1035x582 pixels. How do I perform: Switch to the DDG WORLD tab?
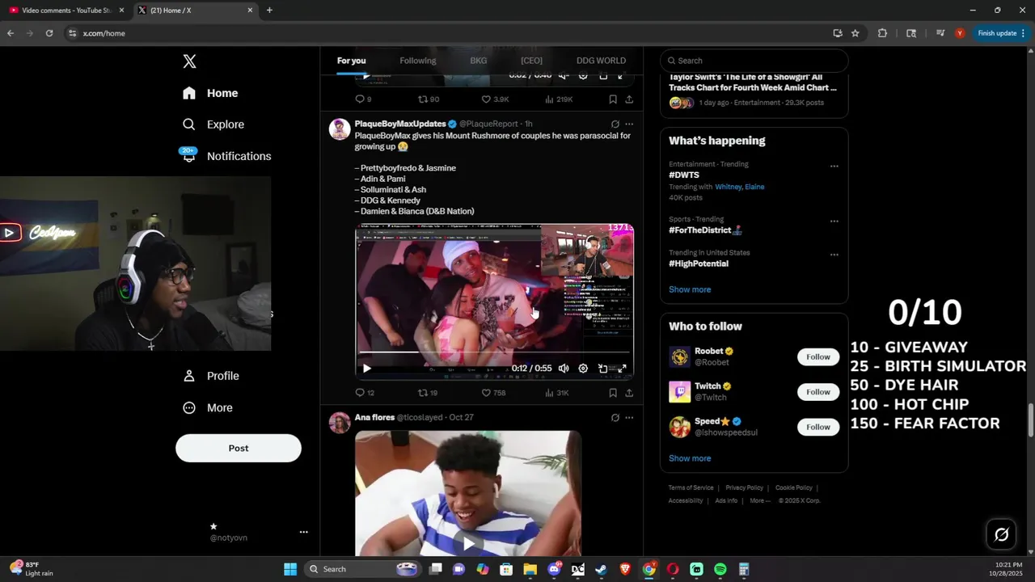(601, 61)
